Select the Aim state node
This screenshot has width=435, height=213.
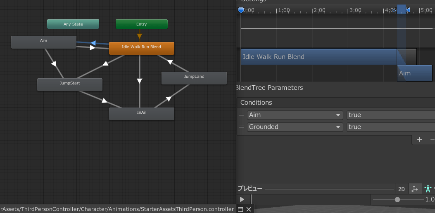click(43, 42)
